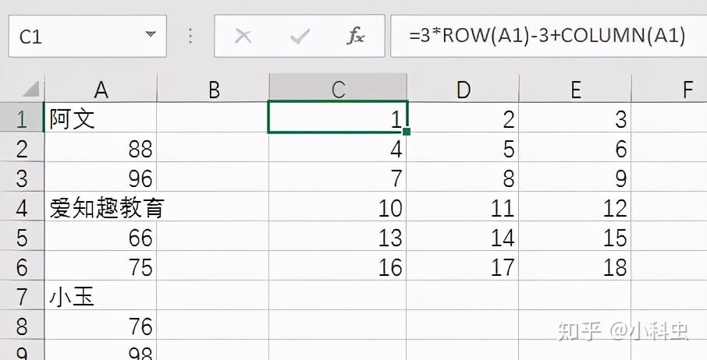Image resolution: width=707 pixels, height=360 pixels.
Task: Select empty cell B1
Action: (213, 118)
